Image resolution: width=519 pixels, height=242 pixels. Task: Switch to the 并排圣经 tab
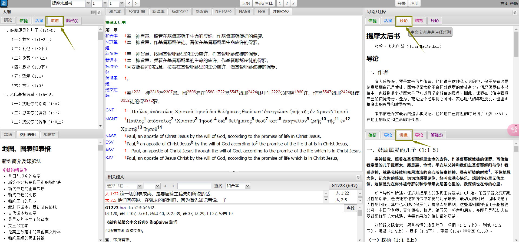(281, 12)
